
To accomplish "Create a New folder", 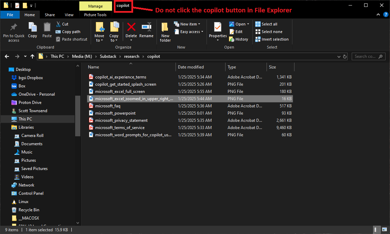I will (x=165, y=32).
